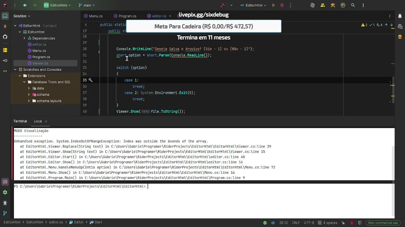
Task: Open the EditorHtml solution dropdown
Action: [x=57, y=5]
